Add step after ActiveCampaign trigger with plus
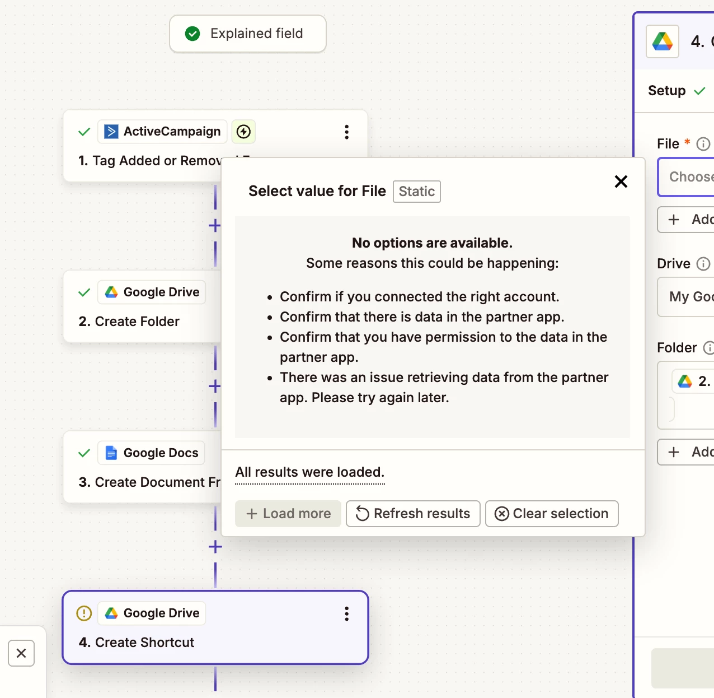Viewport: 714px width, 698px height. pyautogui.click(x=215, y=226)
